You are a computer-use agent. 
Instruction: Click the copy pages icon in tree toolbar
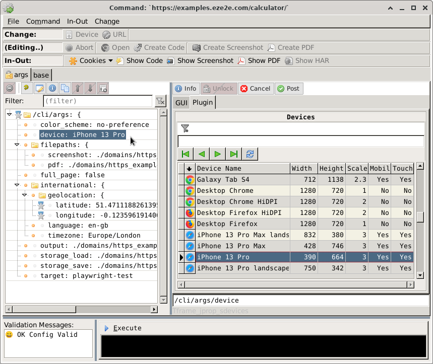click(x=65, y=88)
